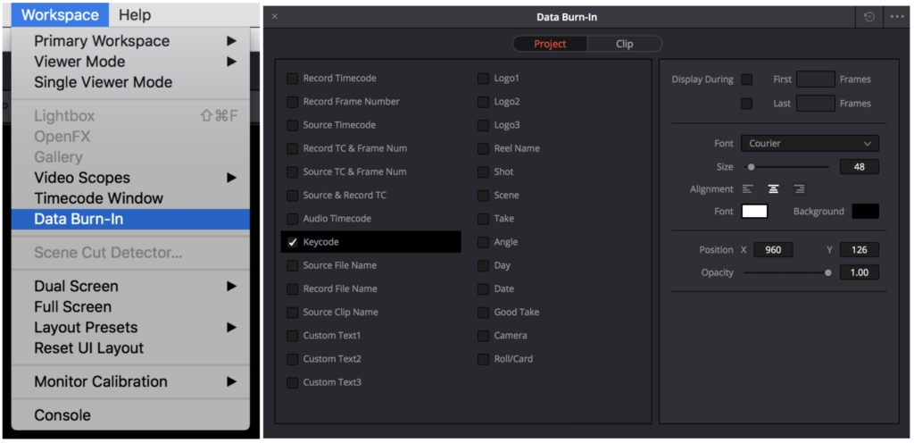Click the Last Frames input field
Viewport: 914px width, 443px height.
[x=816, y=104]
